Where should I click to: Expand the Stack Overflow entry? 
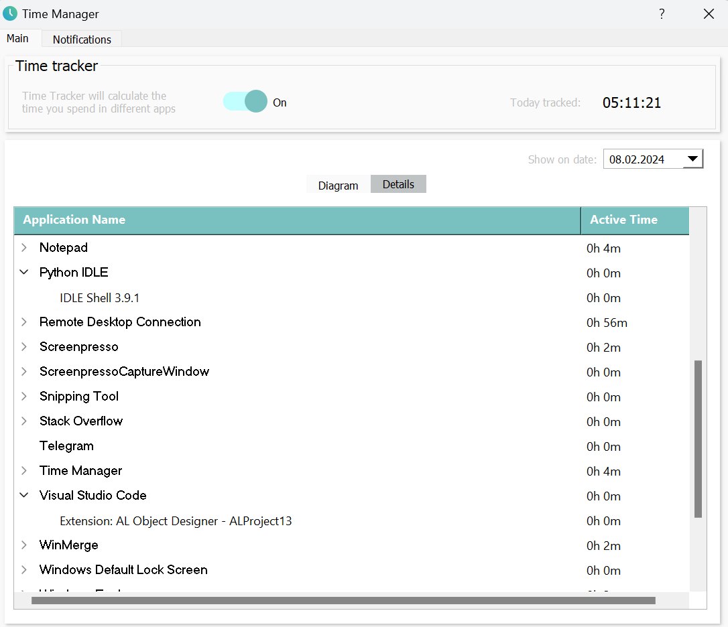[24, 421]
